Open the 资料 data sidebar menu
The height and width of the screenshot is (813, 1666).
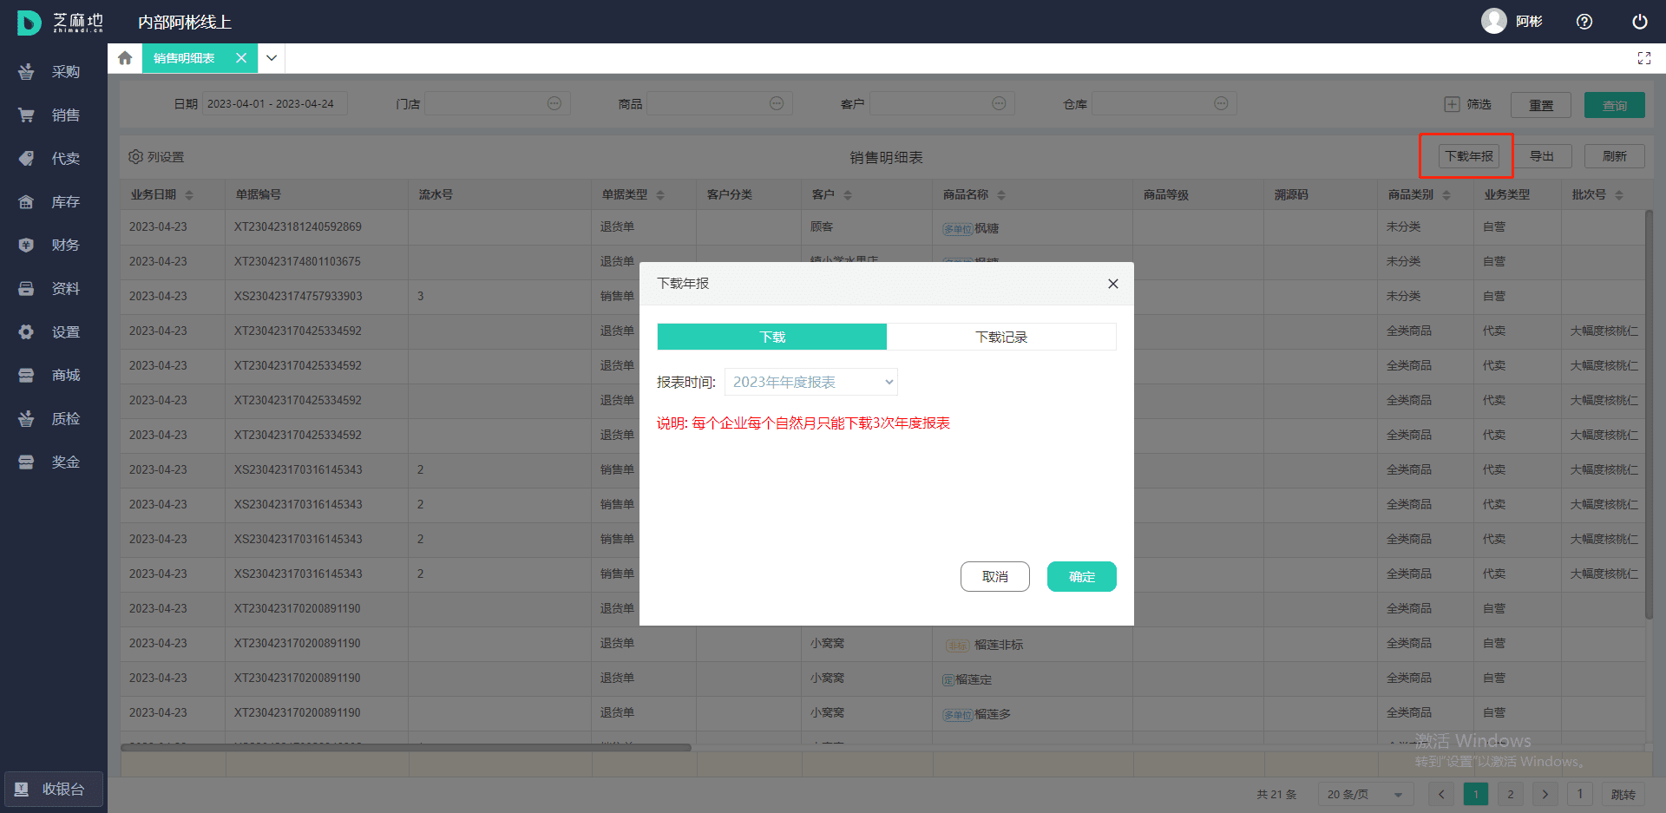pyautogui.click(x=52, y=289)
